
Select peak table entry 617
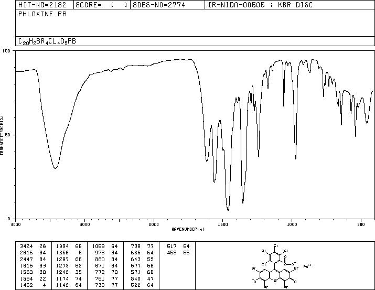(x=178, y=246)
